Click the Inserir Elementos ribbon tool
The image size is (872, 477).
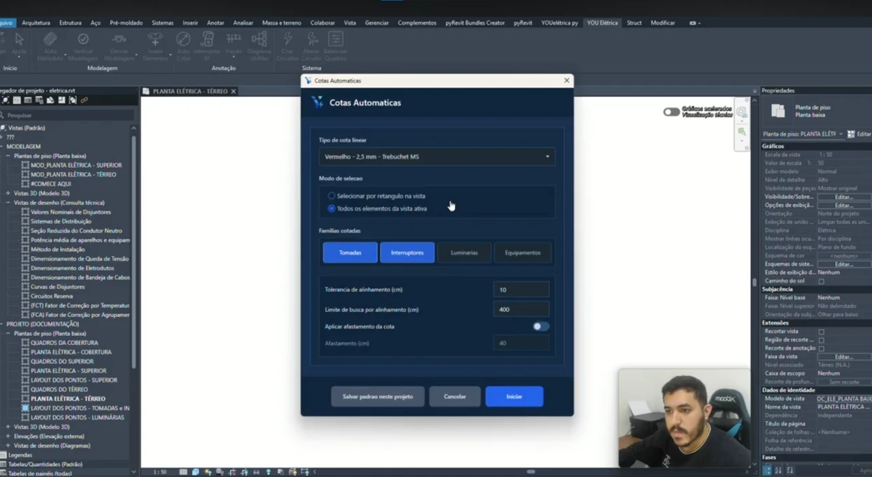(x=156, y=45)
